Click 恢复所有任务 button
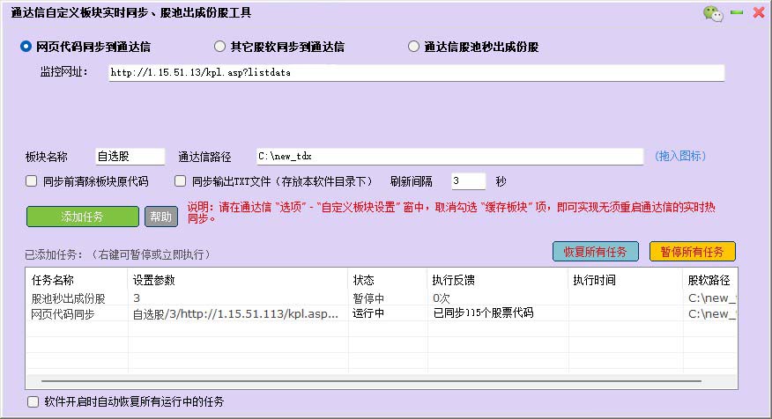The image size is (772, 419). tap(596, 251)
